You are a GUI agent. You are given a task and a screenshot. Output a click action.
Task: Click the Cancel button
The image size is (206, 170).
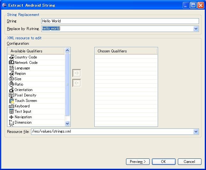pyautogui.click(x=189, y=162)
